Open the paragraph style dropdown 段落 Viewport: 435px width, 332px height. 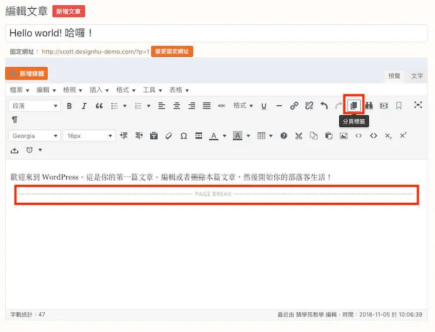pos(34,106)
